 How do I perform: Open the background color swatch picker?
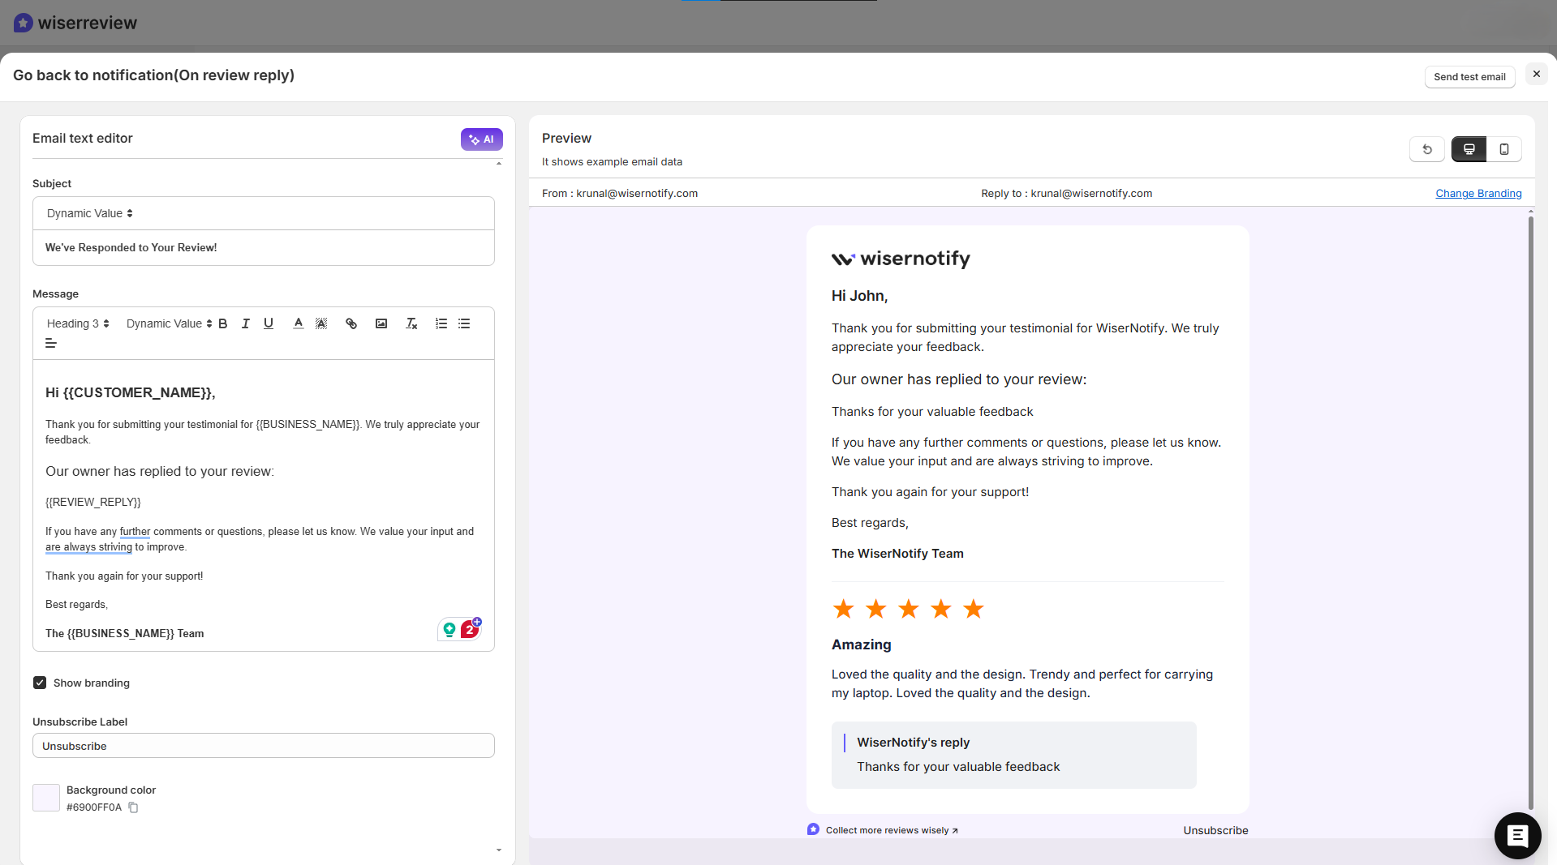46,798
